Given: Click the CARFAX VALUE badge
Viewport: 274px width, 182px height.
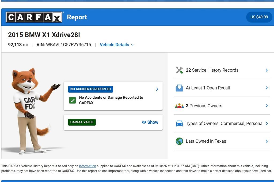Looking at the screenshot, I should pos(82,122).
